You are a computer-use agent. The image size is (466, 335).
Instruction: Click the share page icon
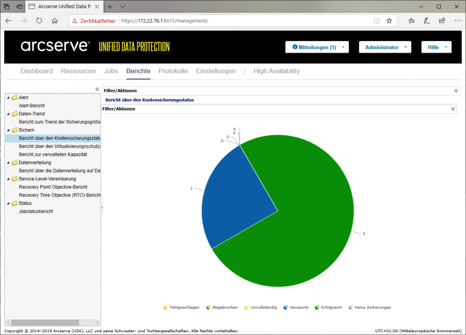point(442,20)
